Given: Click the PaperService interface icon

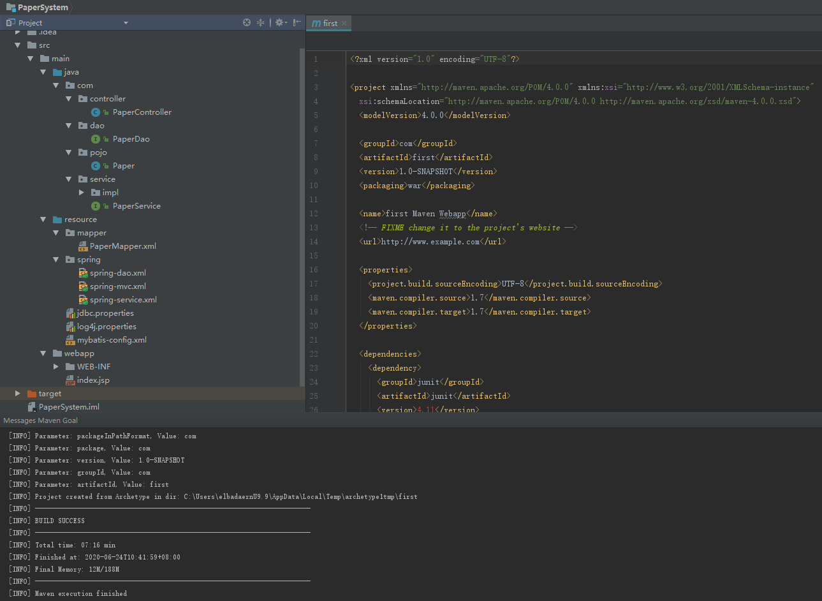Looking at the screenshot, I should (x=96, y=206).
